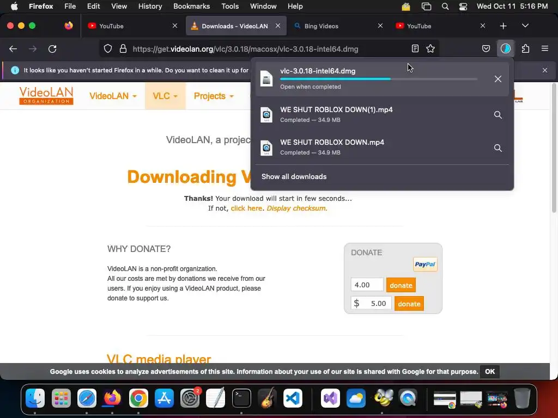558x418 pixels.
Task: Expand the Projects navigation dropdown
Action: tap(214, 96)
